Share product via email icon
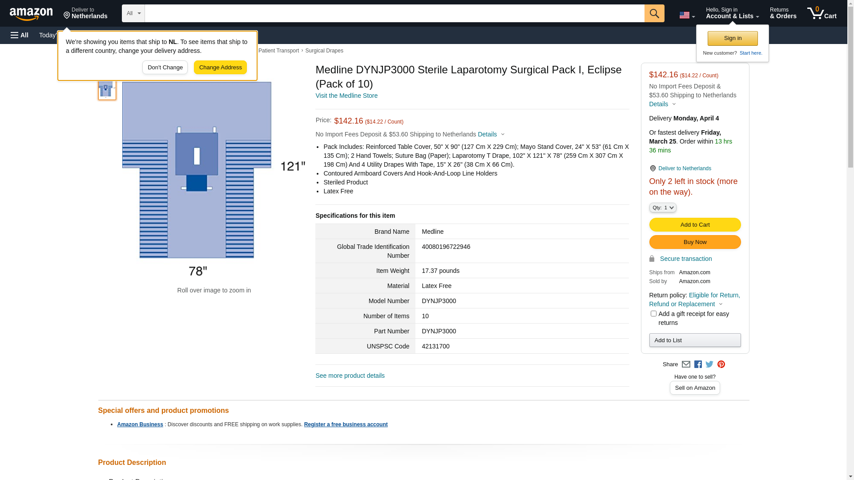This screenshot has height=480, width=854. [x=686, y=364]
